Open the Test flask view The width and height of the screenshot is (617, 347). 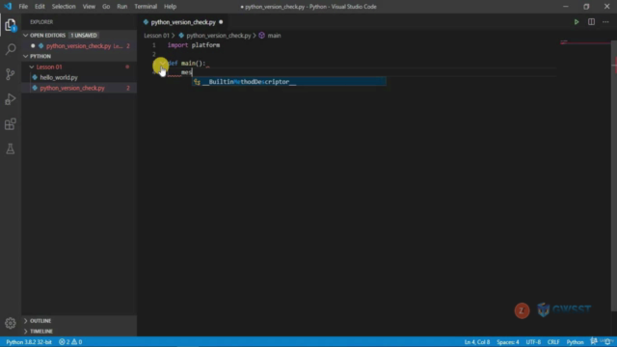tap(11, 148)
